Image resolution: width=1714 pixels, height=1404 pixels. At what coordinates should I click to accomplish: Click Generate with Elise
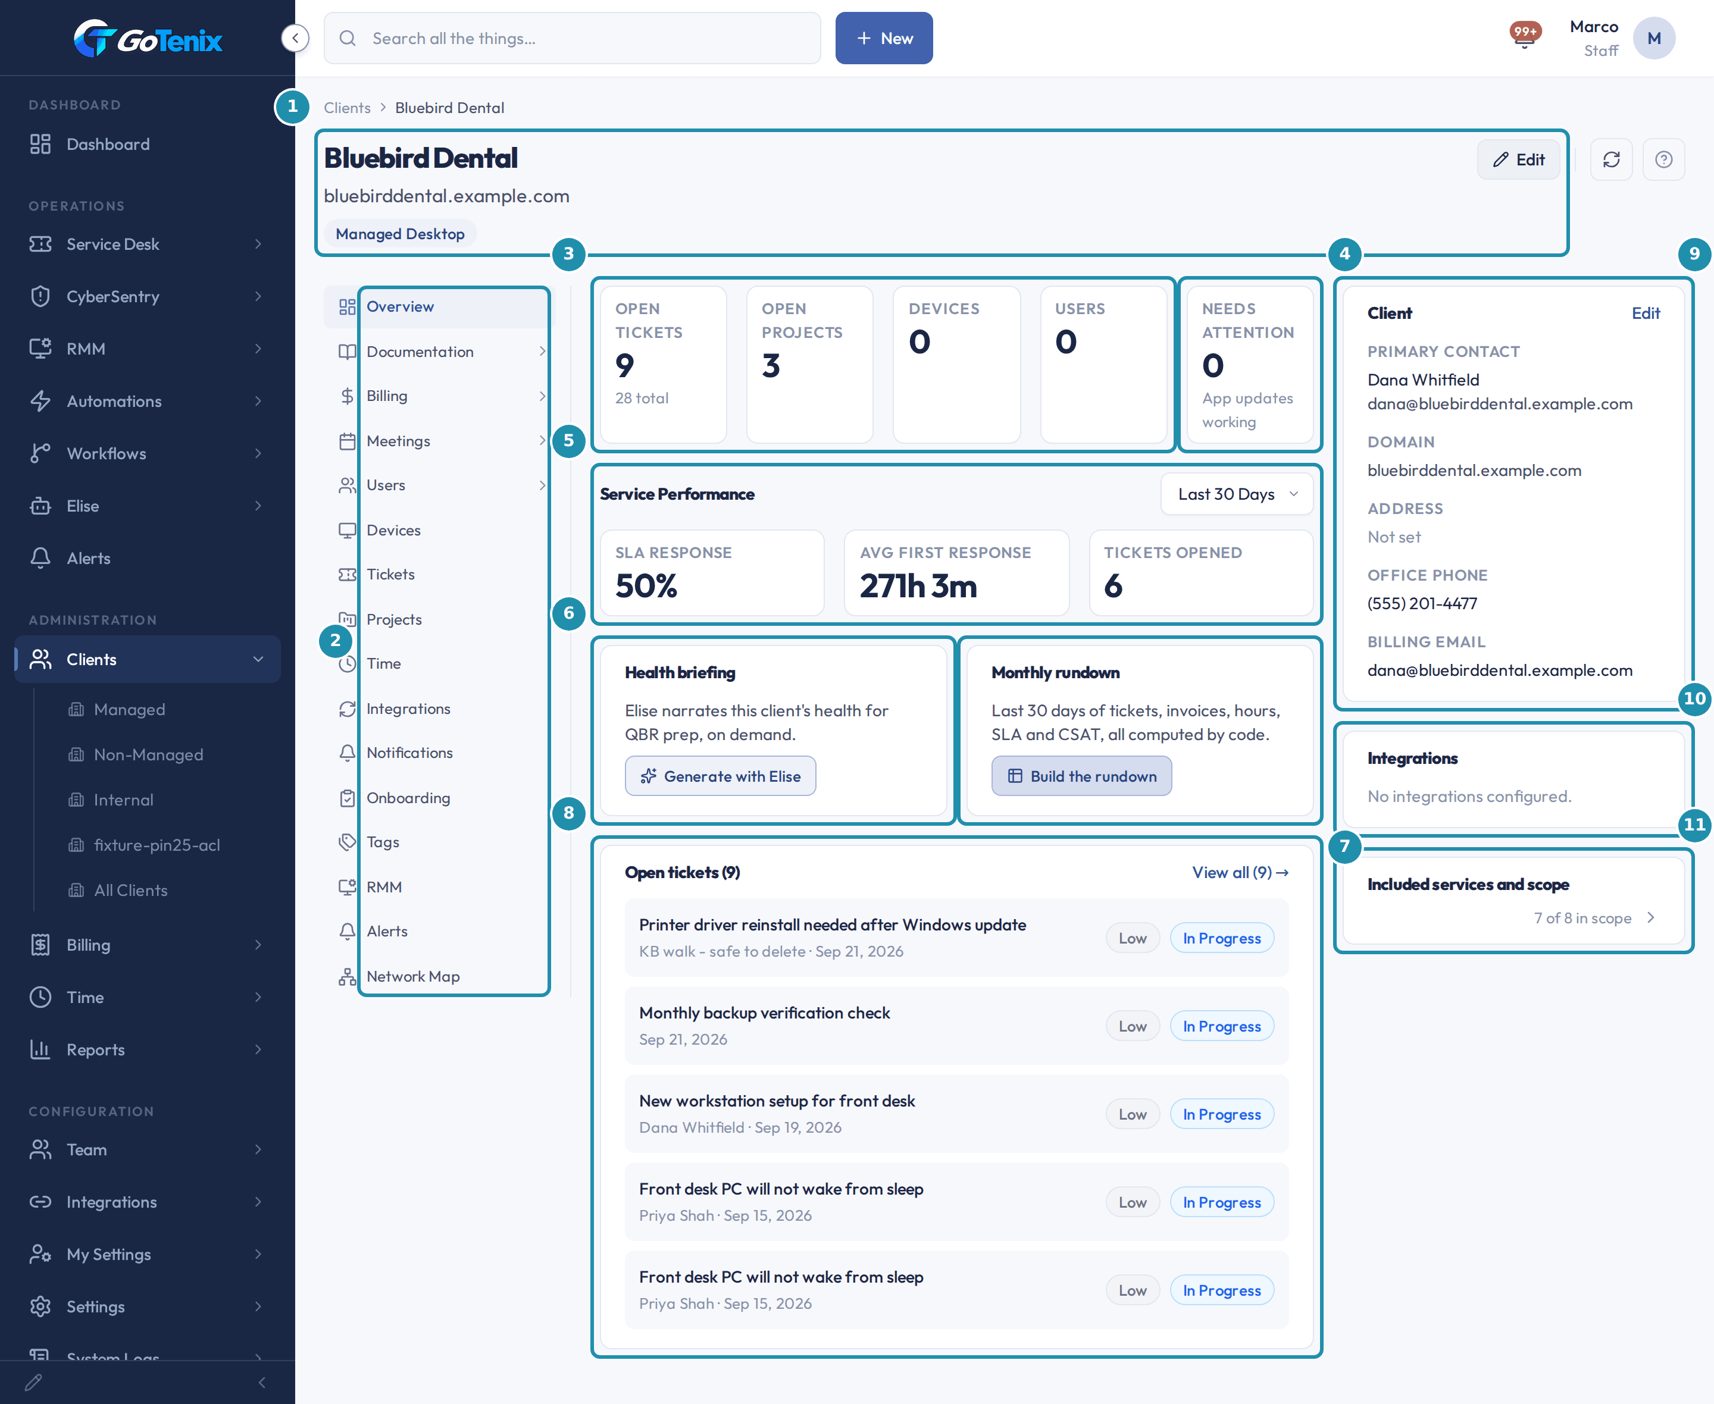[x=721, y=776]
